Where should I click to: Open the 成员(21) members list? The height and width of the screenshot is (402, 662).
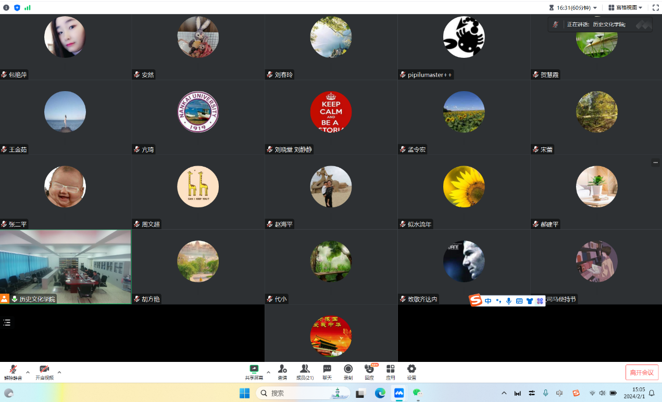pyautogui.click(x=305, y=369)
